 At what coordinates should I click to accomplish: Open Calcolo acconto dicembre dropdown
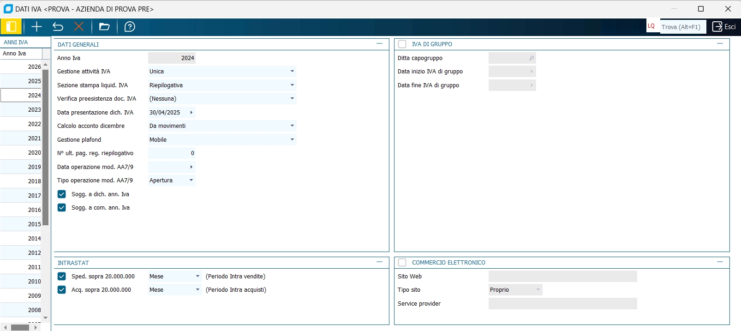pyautogui.click(x=292, y=126)
